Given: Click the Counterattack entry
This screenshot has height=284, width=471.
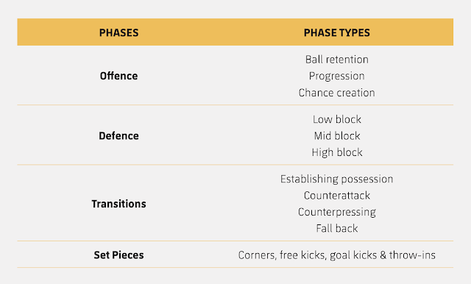Looking at the screenshot, I should 337,196.
